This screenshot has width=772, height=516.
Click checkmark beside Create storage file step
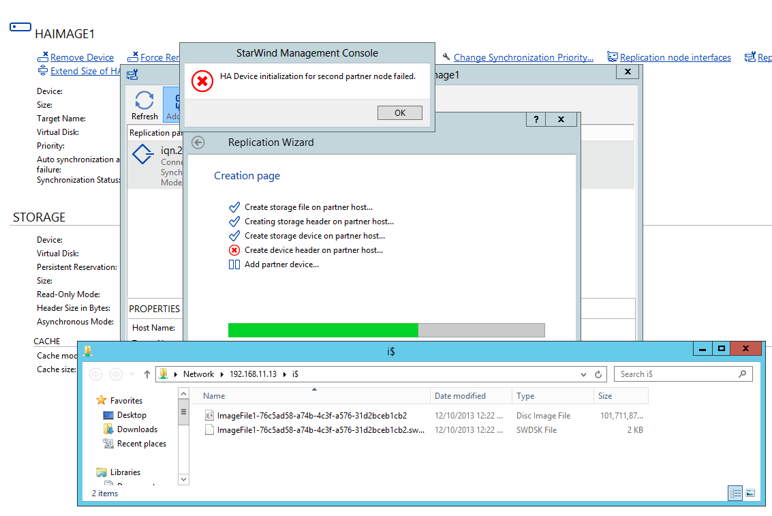tap(234, 207)
